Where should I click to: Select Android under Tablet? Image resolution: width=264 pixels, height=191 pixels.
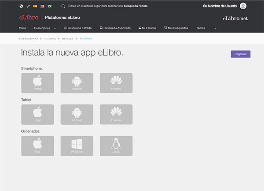77,115
